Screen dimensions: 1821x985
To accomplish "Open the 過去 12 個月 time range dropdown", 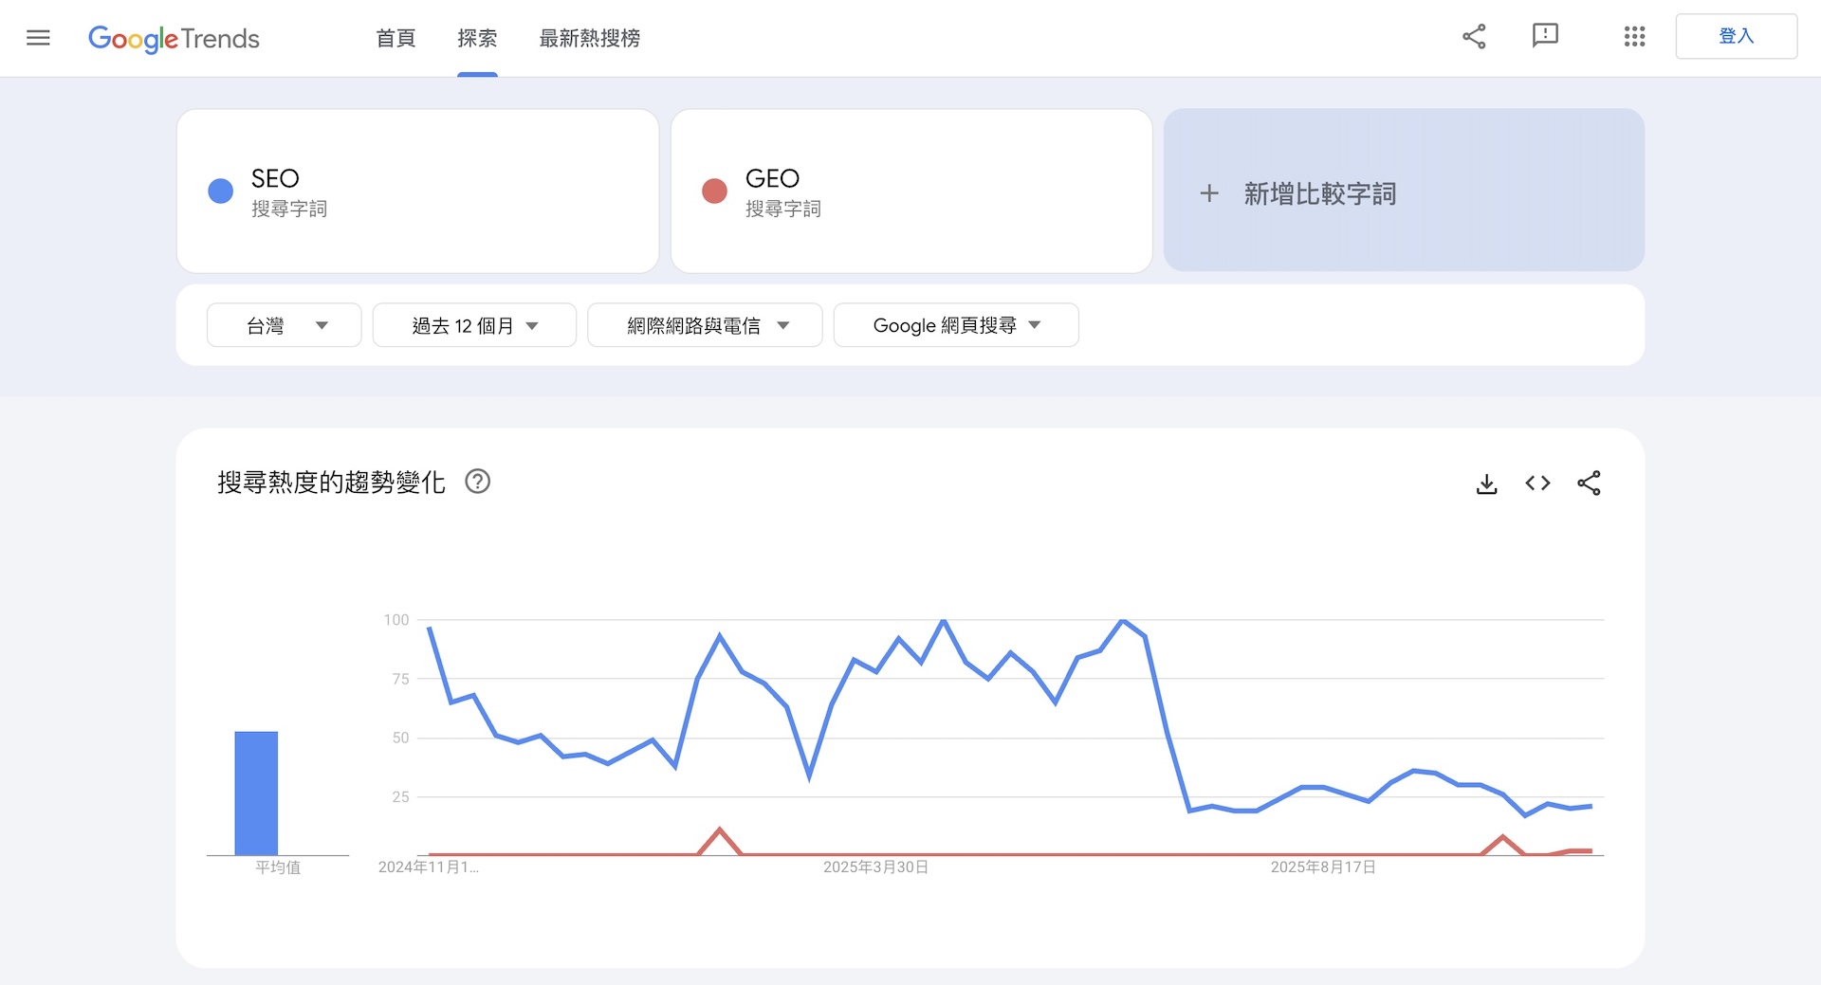I will coord(474,325).
